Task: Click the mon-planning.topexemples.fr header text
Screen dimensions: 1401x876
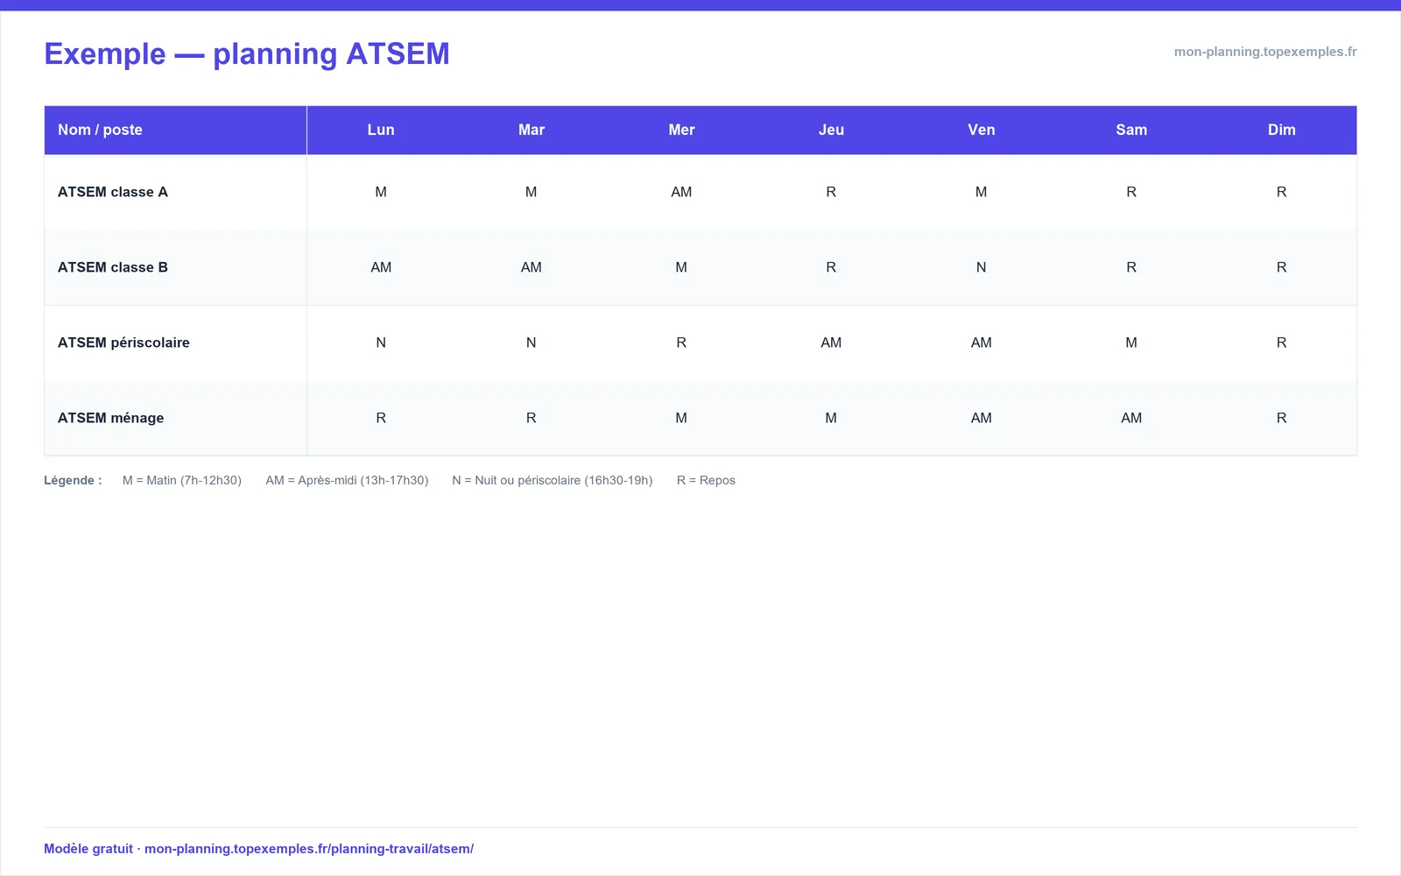Action: coord(1265,52)
